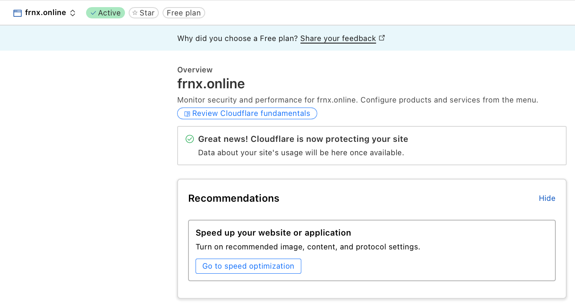The image size is (575, 308).
Task: Click the Active status label text
Action: click(x=109, y=13)
